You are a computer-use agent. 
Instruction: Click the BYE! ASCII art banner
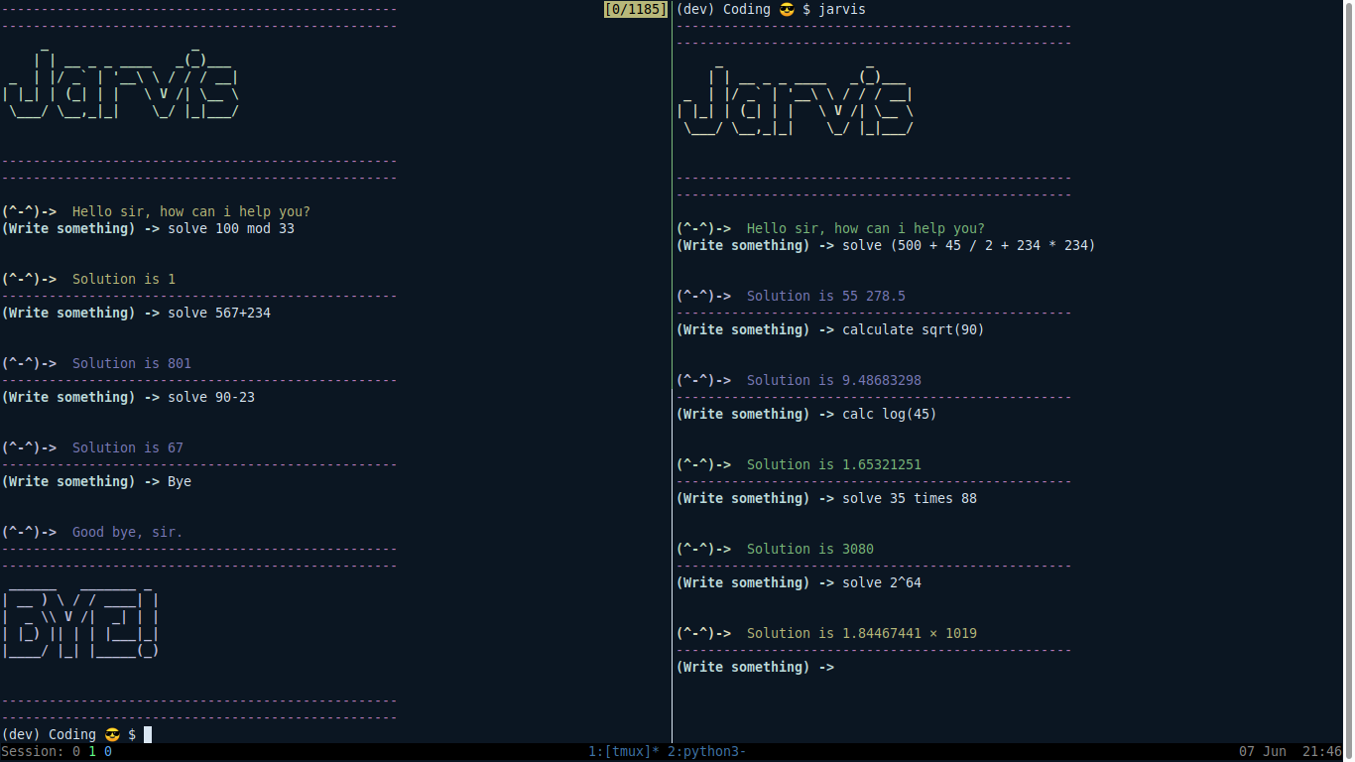[80, 624]
